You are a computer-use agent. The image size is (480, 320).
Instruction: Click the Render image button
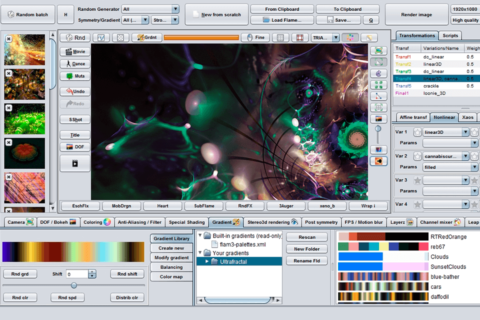pos(417,14)
